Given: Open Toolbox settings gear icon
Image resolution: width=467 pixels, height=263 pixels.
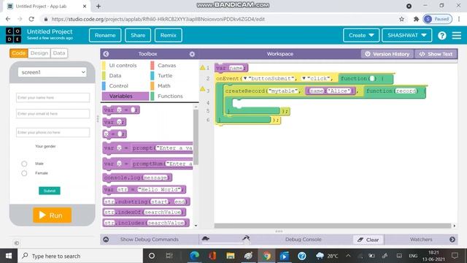Looking at the screenshot, I should [192, 54].
